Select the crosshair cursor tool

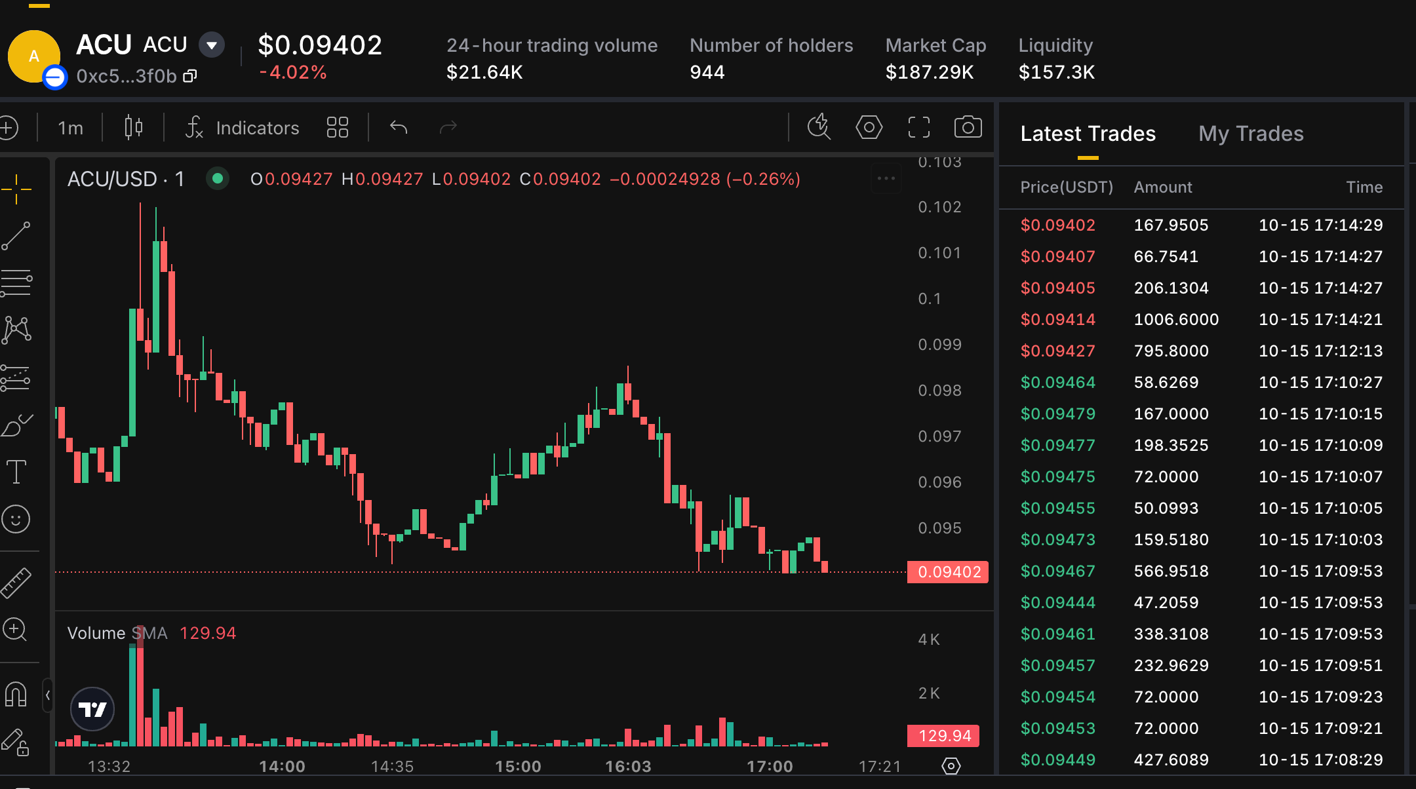[16, 189]
